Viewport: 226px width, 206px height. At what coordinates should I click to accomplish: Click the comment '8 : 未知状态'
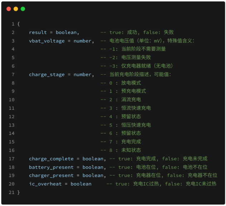(x=125, y=150)
